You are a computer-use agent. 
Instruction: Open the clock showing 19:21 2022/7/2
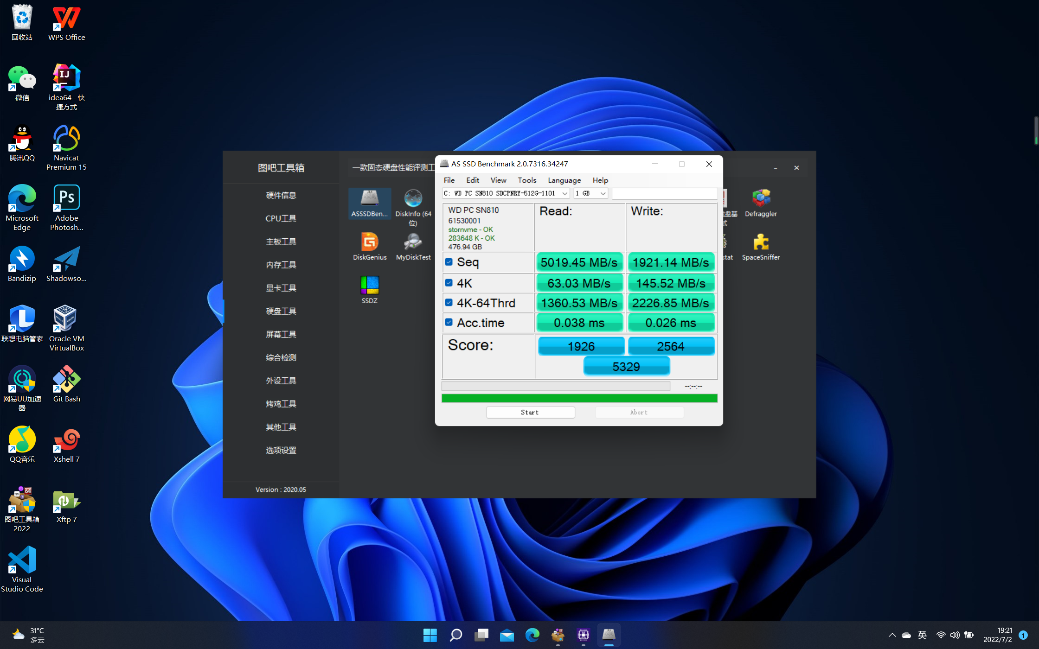click(x=998, y=635)
